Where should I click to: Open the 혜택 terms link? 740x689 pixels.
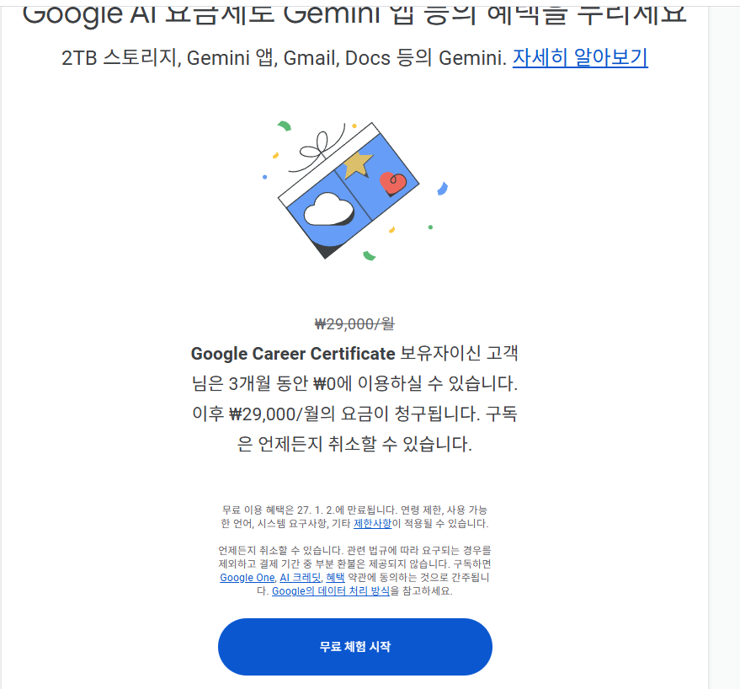coord(336,578)
